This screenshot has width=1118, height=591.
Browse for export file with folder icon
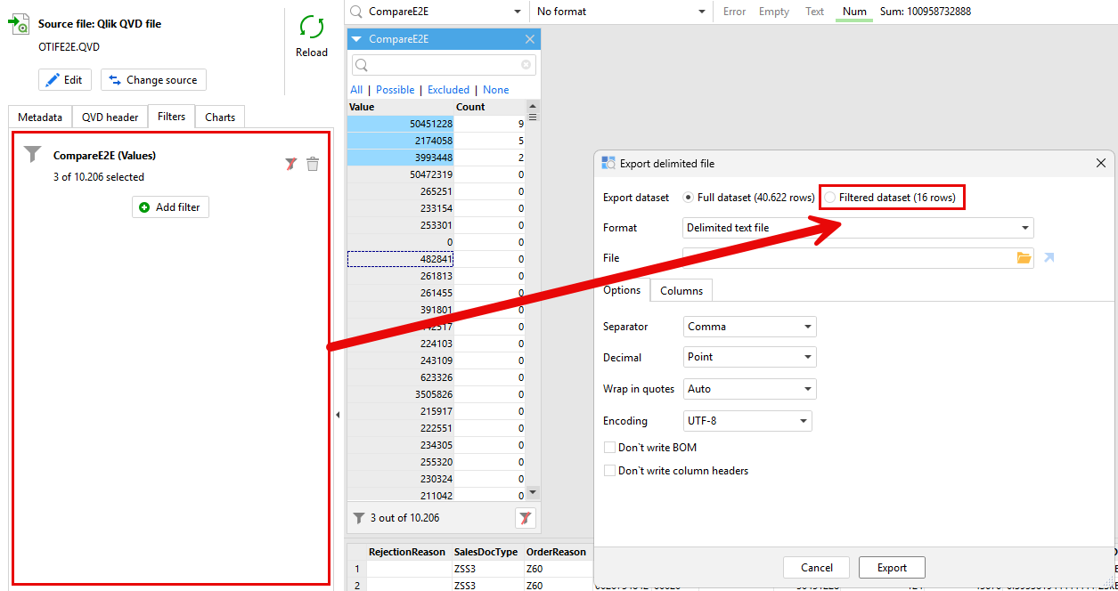(x=1024, y=258)
